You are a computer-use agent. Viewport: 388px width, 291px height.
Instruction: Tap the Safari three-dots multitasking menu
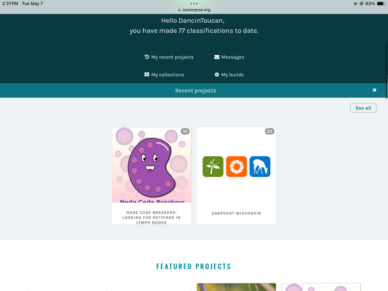pos(194,4)
